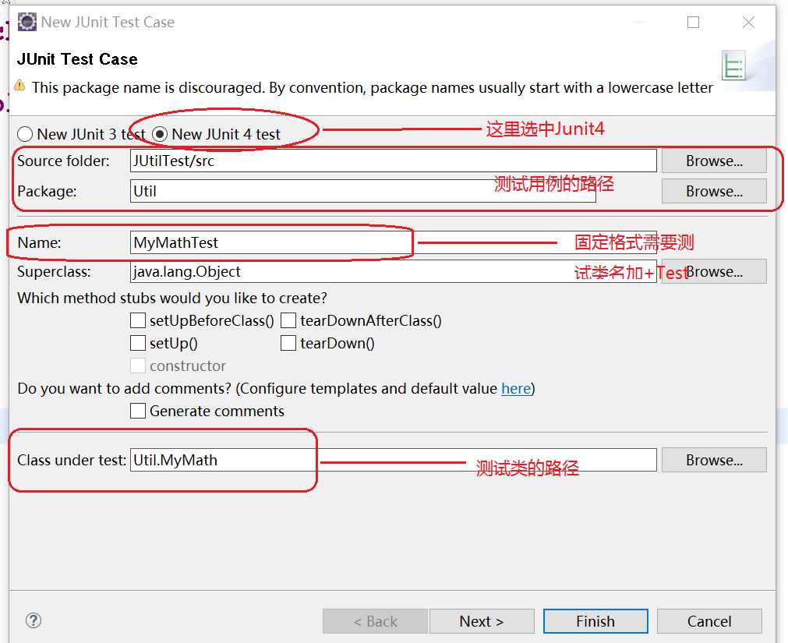Check the setUp() method stub
The image size is (788, 643).
(138, 343)
